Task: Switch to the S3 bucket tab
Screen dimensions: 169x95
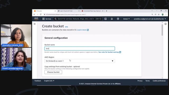Action: pyautogui.click(x=44, y=11)
